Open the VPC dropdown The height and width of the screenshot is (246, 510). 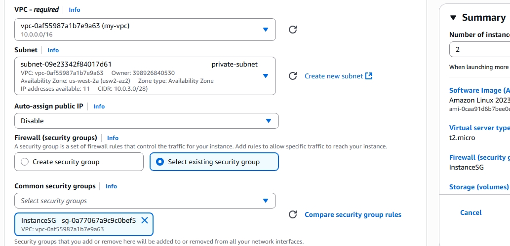tap(145, 30)
